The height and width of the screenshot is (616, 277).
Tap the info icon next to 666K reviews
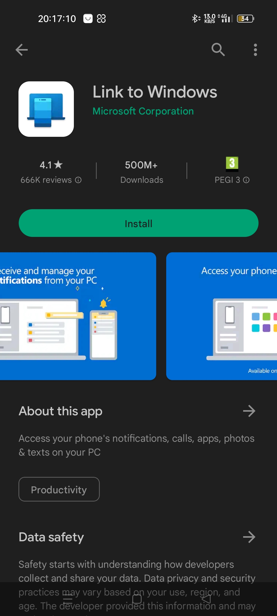78,180
